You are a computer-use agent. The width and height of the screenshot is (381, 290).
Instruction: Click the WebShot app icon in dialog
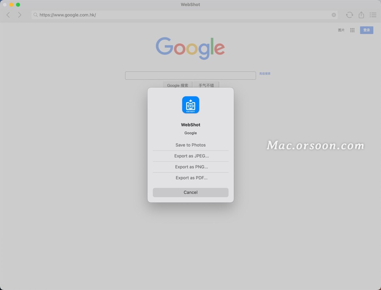191,105
